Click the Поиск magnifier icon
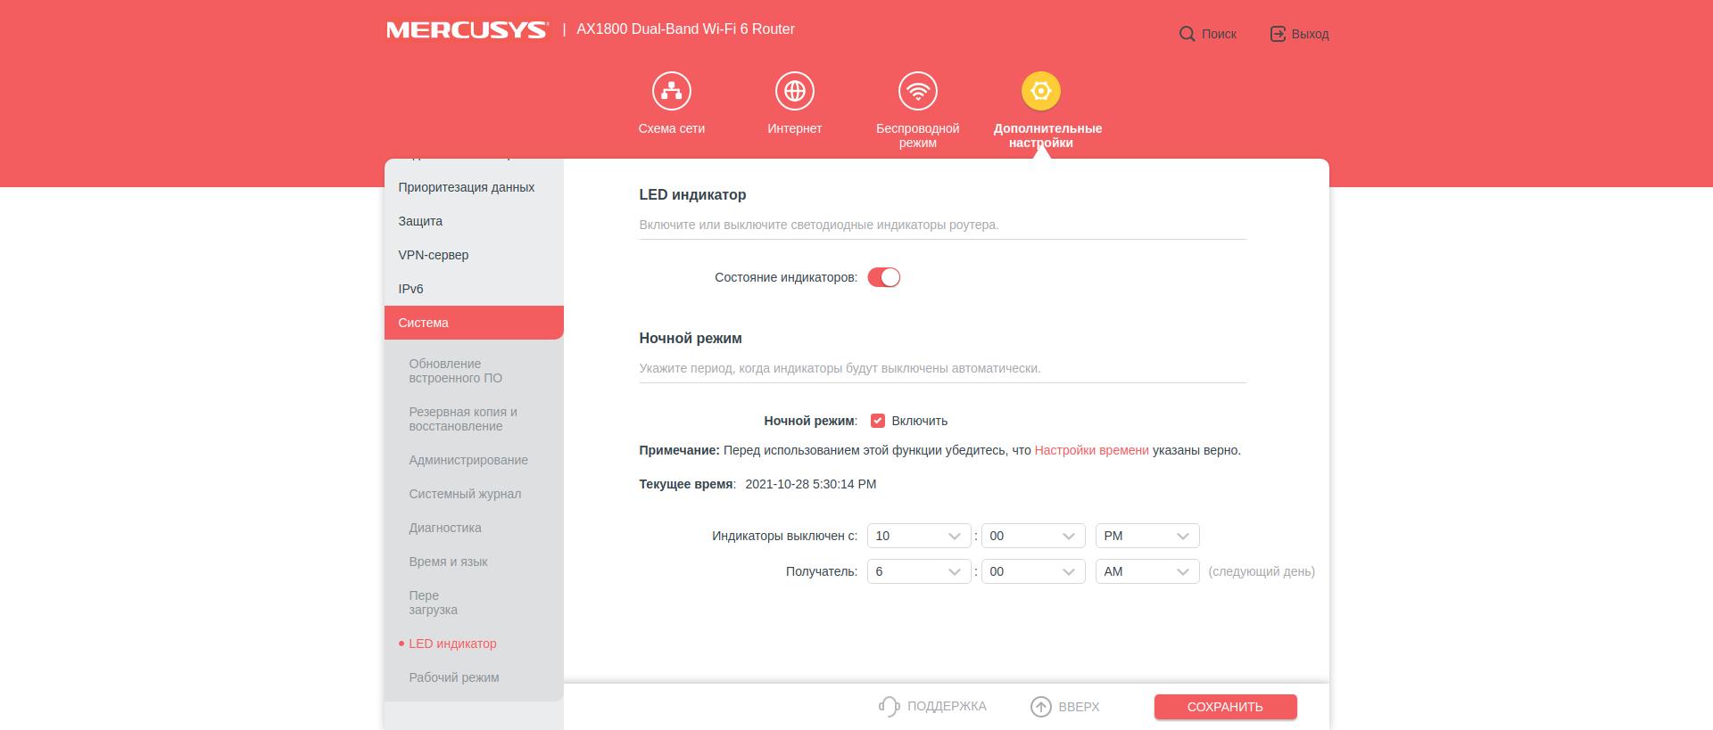Image resolution: width=1713 pixels, height=730 pixels. pos(1187,34)
